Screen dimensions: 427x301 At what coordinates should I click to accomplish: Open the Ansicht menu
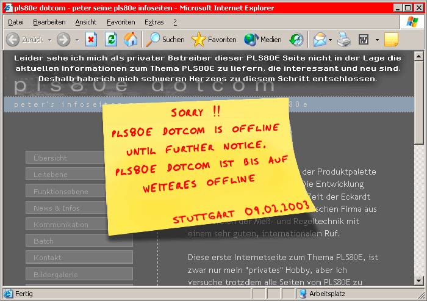(86, 22)
